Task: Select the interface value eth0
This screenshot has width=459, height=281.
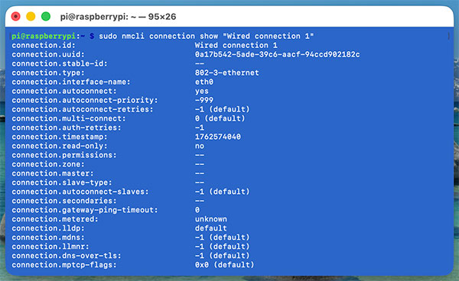Action: point(204,82)
